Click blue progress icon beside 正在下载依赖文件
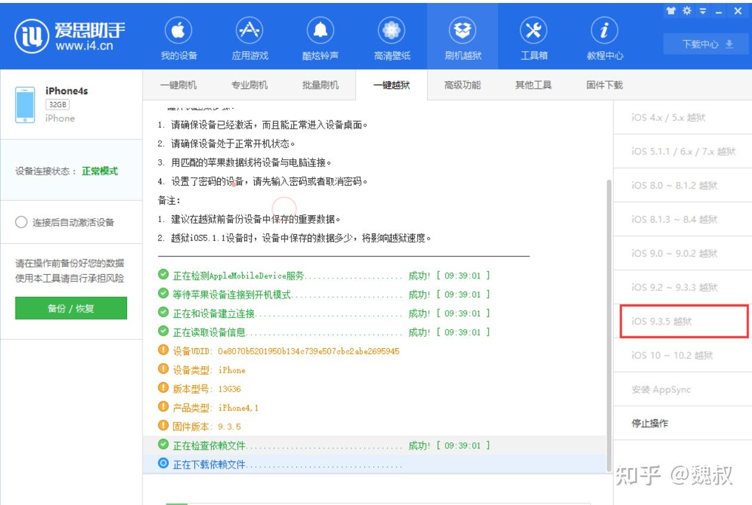752x505 pixels. (x=163, y=464)
